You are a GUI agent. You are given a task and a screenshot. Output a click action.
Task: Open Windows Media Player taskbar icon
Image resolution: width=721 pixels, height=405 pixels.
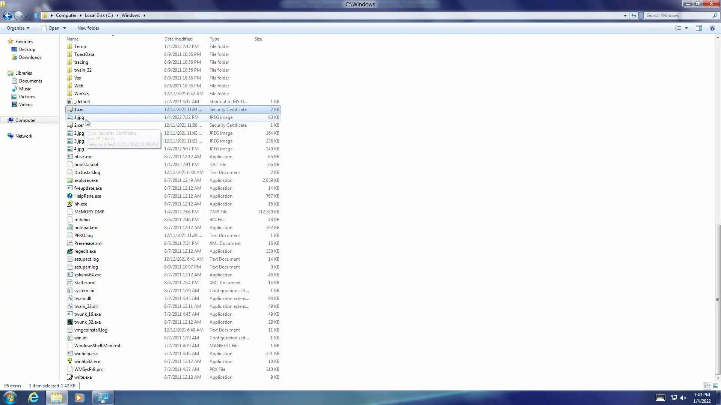coord(79,397)
